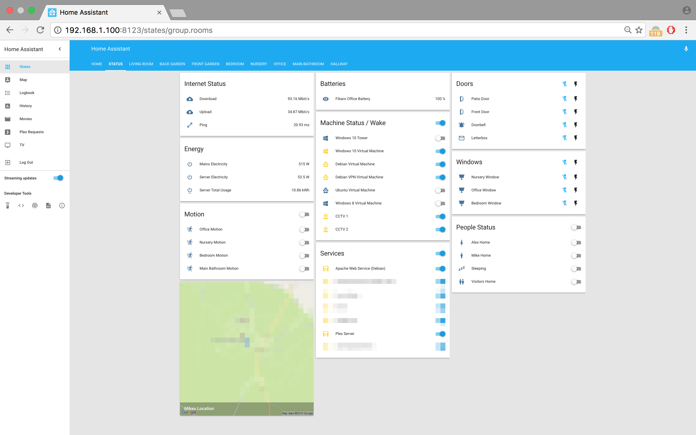
Task: Click the microphone voice command icon
Action: pyautogui.click(x=686, y=49)
